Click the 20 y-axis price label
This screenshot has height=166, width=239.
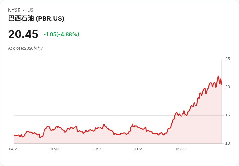227,87
